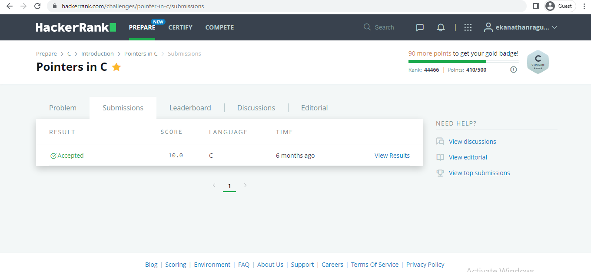The width and height of the screenshot is (591, 272).
Task: Click the Rank 44466 text
Action: [424, 70]
